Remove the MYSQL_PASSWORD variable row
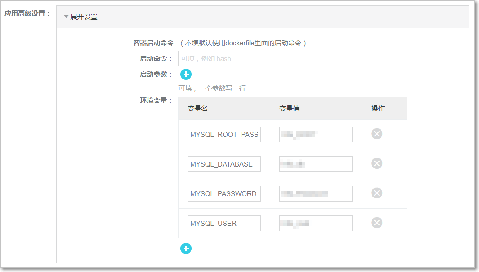 (x=376, y=193)
